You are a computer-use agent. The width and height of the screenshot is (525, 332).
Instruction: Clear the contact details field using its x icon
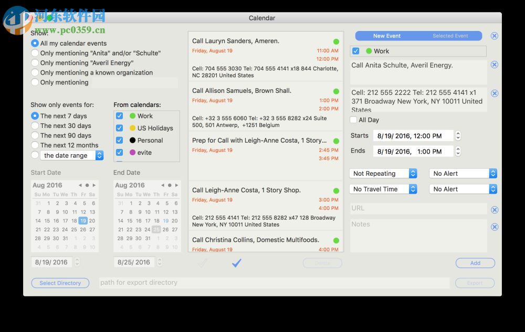(x=495, y=93)
